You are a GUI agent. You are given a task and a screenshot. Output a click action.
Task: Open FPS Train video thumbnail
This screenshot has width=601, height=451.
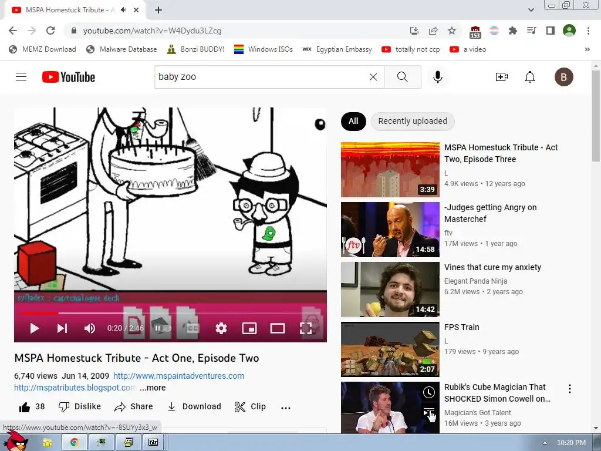tap(390, 349)
